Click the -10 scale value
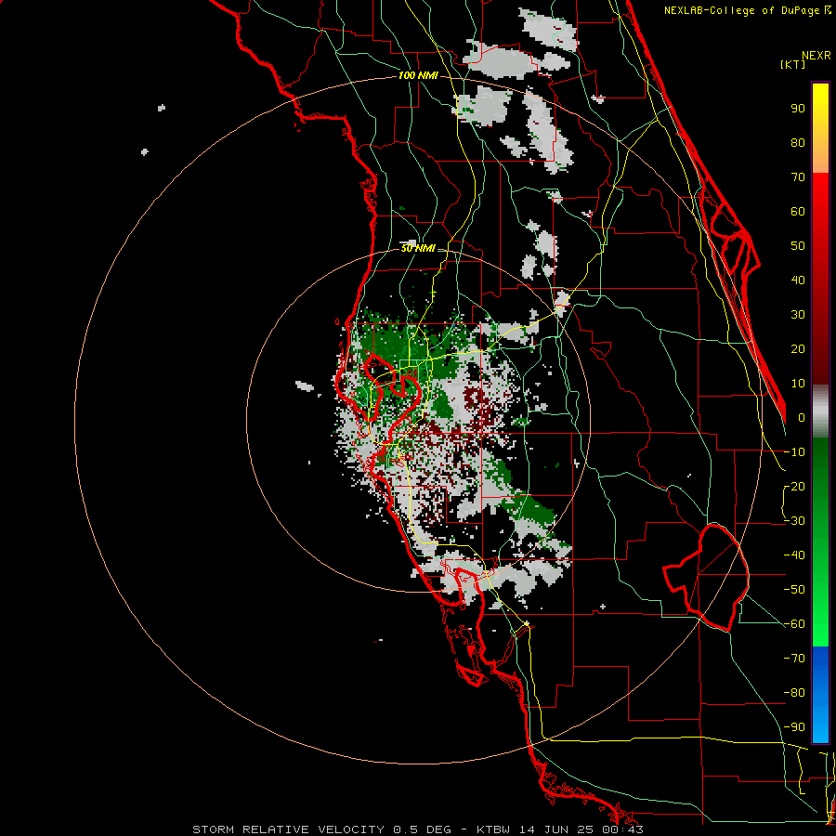836x836 pixels. pos(794,452)
